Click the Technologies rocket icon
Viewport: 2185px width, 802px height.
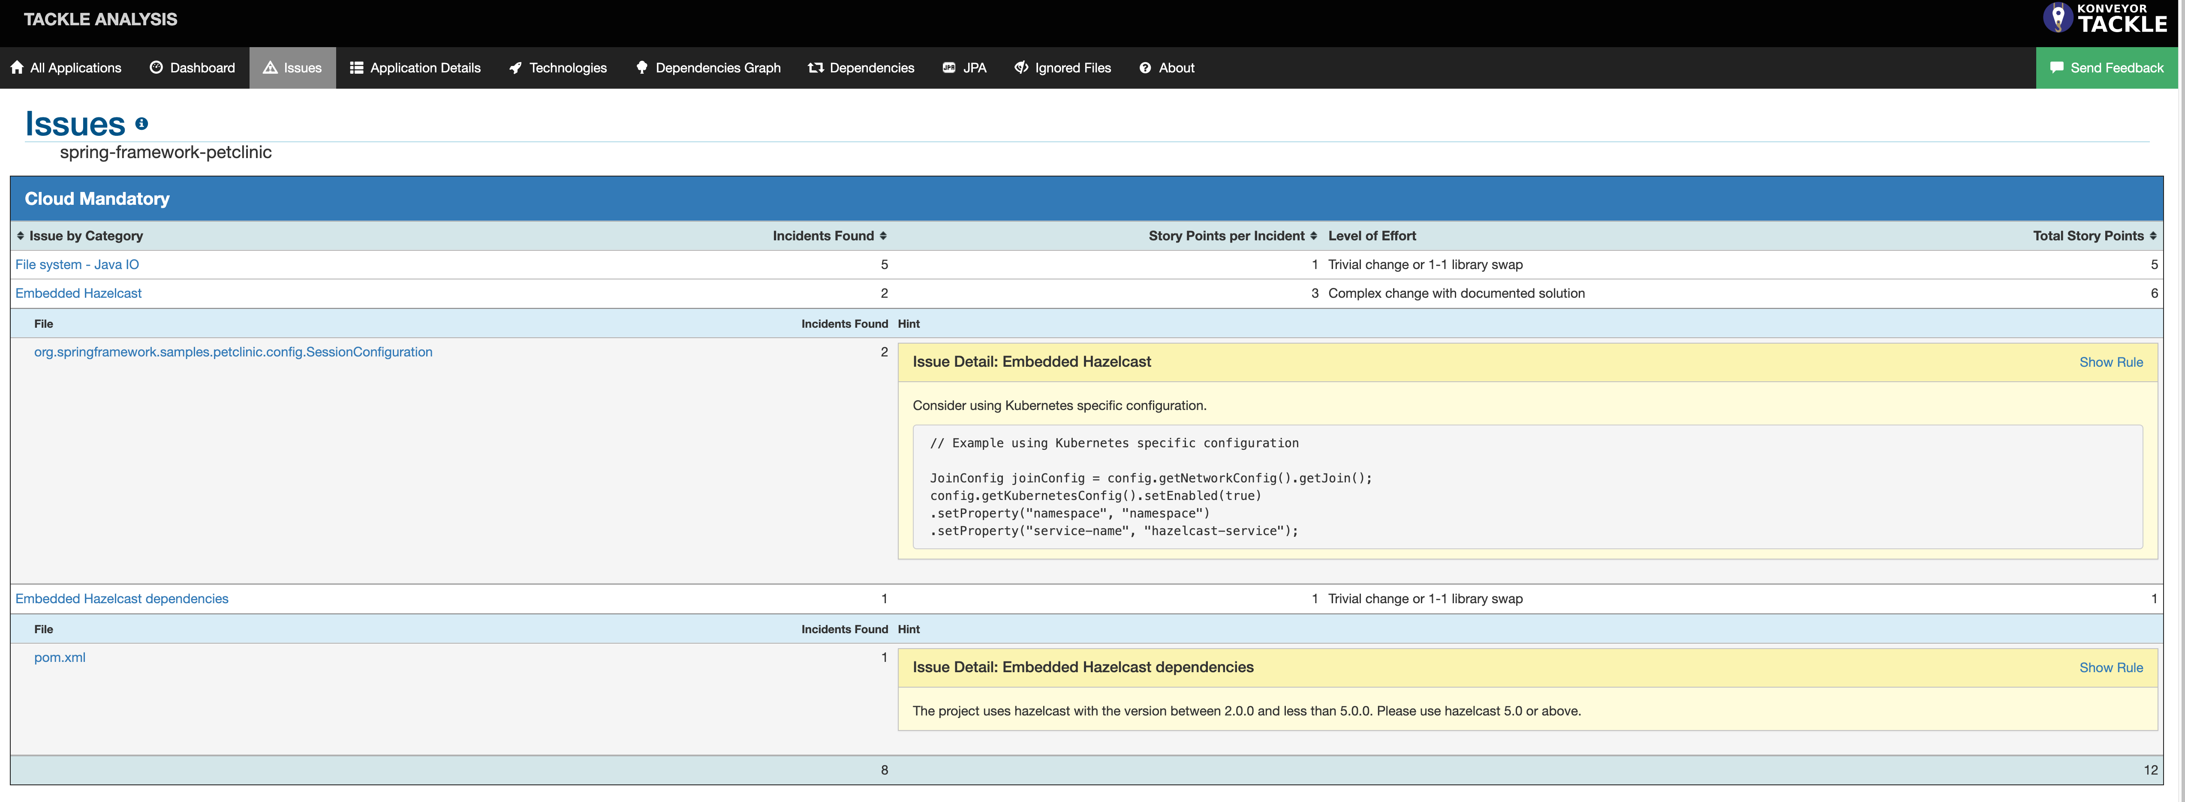pyautogui.click(x=515, y=68)
